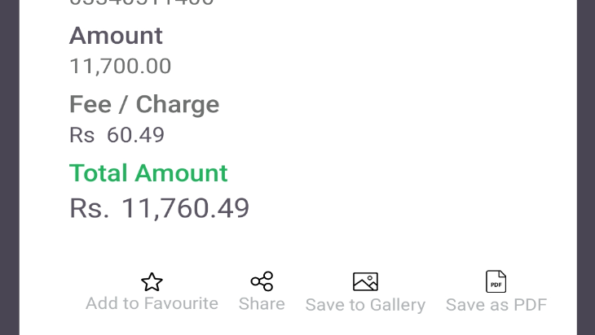The width and height of the screenshot is (595, 335).
Task: Select the Save to Gallery label
Action: coord(365,305)
